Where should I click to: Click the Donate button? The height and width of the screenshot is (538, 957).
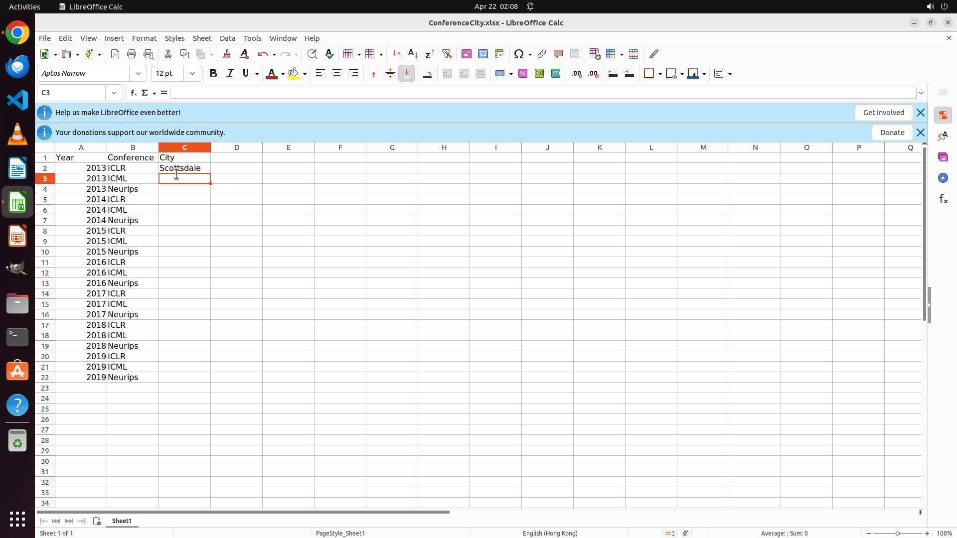[892, 133]
